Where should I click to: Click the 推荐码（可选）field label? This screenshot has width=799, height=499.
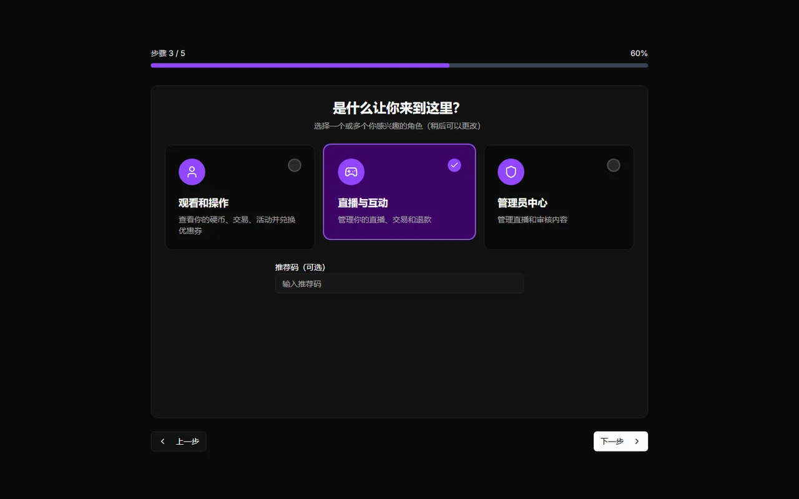300,267
